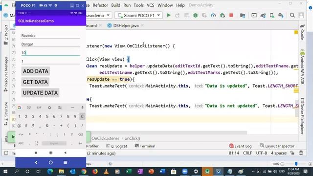Tap the keyboard settings gear icon
Image resolution: width=313 pixels, height=176 pixels.
pyautogui.click(x=49, y=108)
